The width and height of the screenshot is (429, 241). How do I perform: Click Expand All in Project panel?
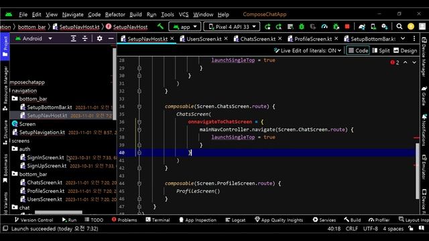73,39
